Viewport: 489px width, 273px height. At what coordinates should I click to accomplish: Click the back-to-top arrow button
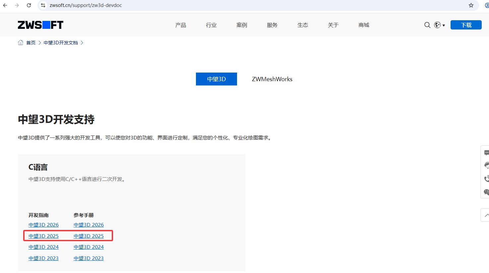coord(485,215)
